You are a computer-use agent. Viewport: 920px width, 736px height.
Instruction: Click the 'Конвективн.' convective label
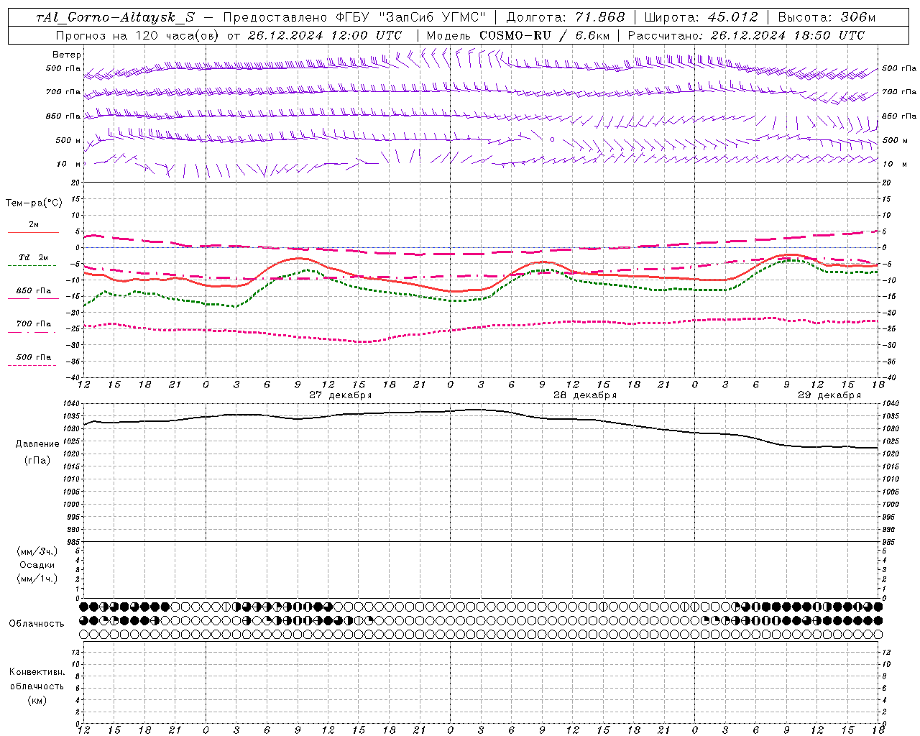37,672
